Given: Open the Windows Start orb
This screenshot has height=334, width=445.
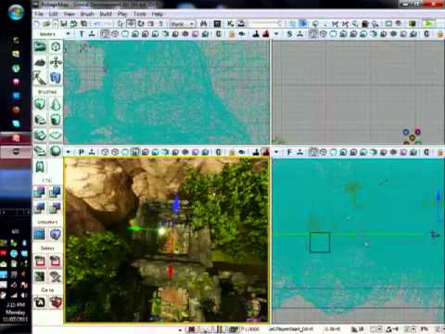Looking at the screenshot, I should pyautogui.click(x=16, y=12).
